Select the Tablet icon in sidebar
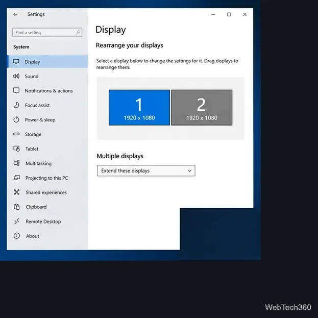 pos(17,149)
